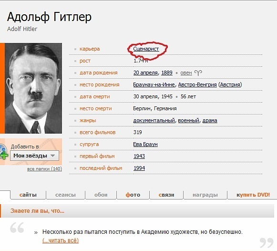The height and width of the screenshot is (251, 277).
Task: Click the green plus add icon
Action: click(x=4, y=155)
